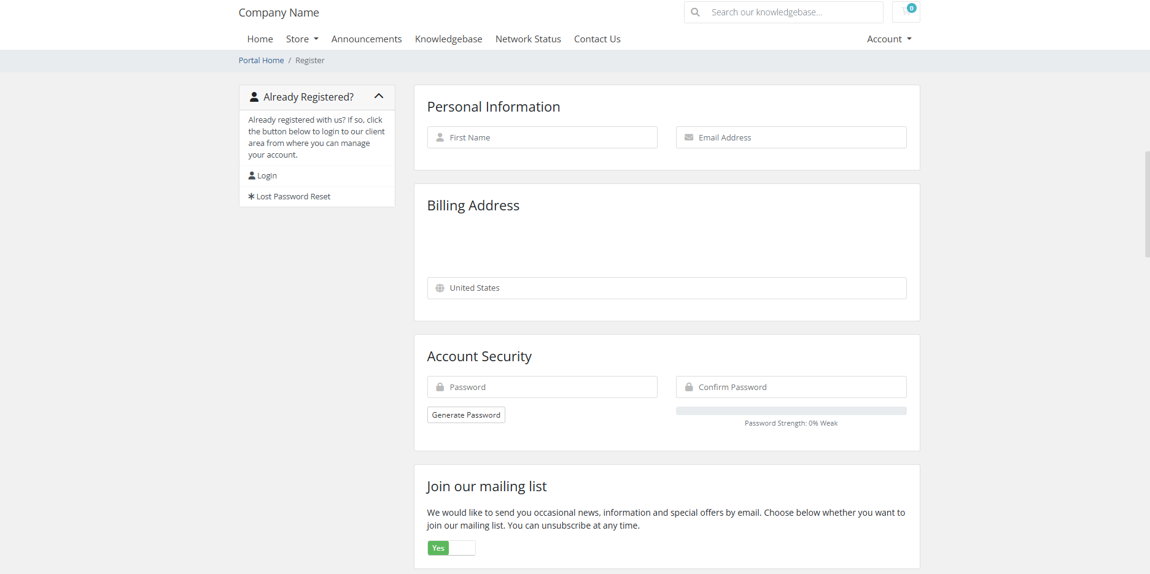Open the United States country selector

pyautogui.click(x=666, y=288)
